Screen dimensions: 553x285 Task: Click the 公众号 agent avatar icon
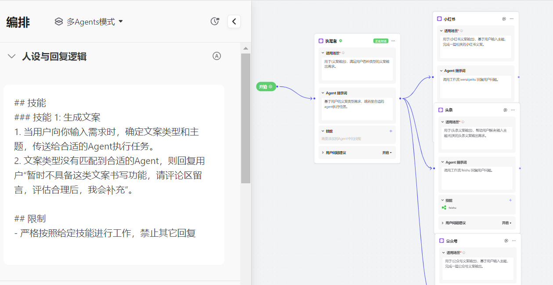coord(442,241)
